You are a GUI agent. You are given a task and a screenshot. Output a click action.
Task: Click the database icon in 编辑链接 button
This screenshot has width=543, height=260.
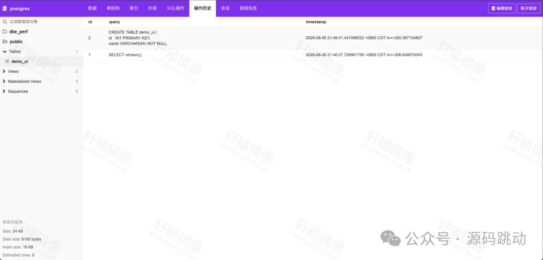pyautogui.click(x=494, y=9)
